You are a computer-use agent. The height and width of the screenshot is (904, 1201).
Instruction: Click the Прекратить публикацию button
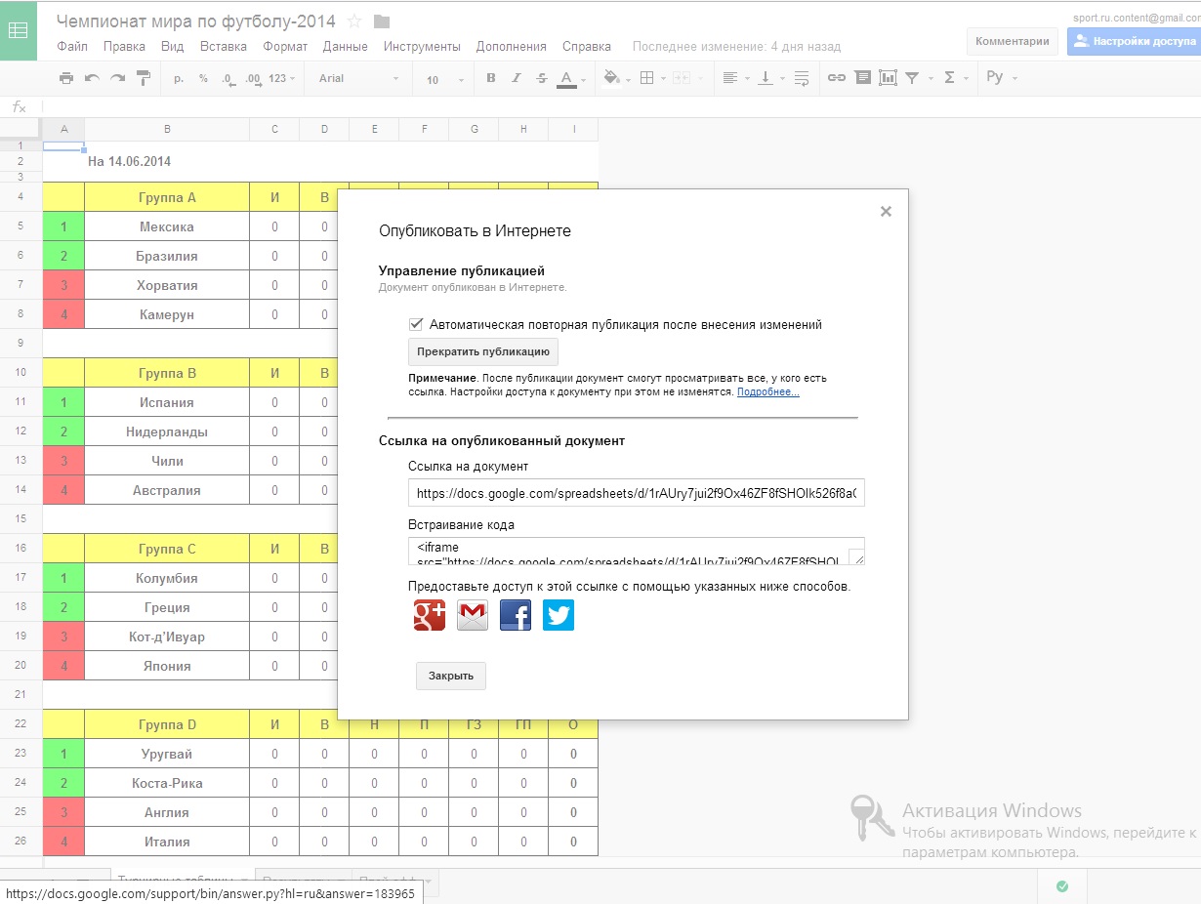click(483, 351)
